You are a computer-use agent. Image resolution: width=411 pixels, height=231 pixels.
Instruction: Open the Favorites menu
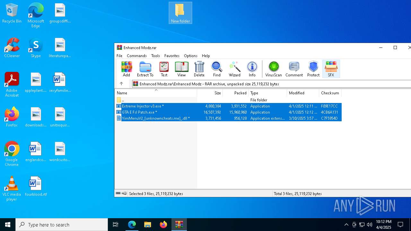172,56
